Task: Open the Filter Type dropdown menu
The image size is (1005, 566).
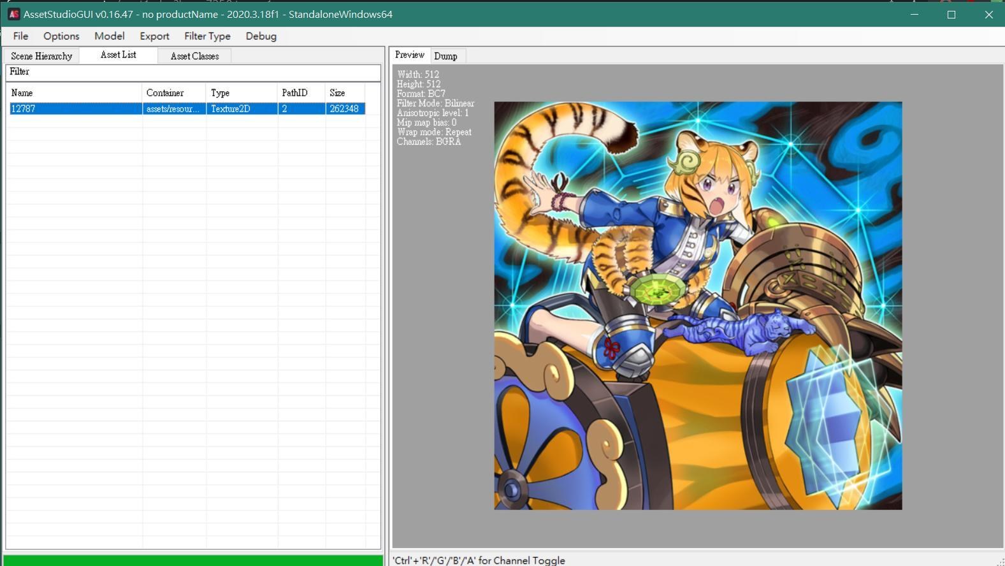Action: pos(207,36)
